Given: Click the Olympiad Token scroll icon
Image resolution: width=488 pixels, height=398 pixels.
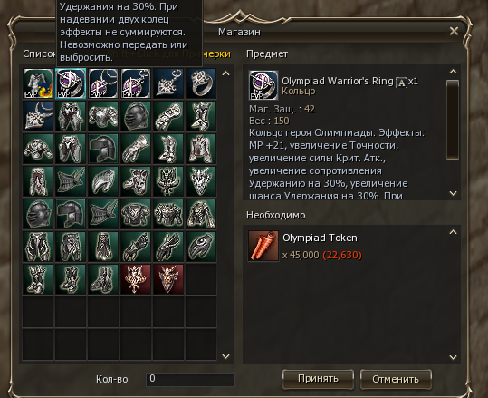Looking at the screenshot, I should [x=263, y=246].
